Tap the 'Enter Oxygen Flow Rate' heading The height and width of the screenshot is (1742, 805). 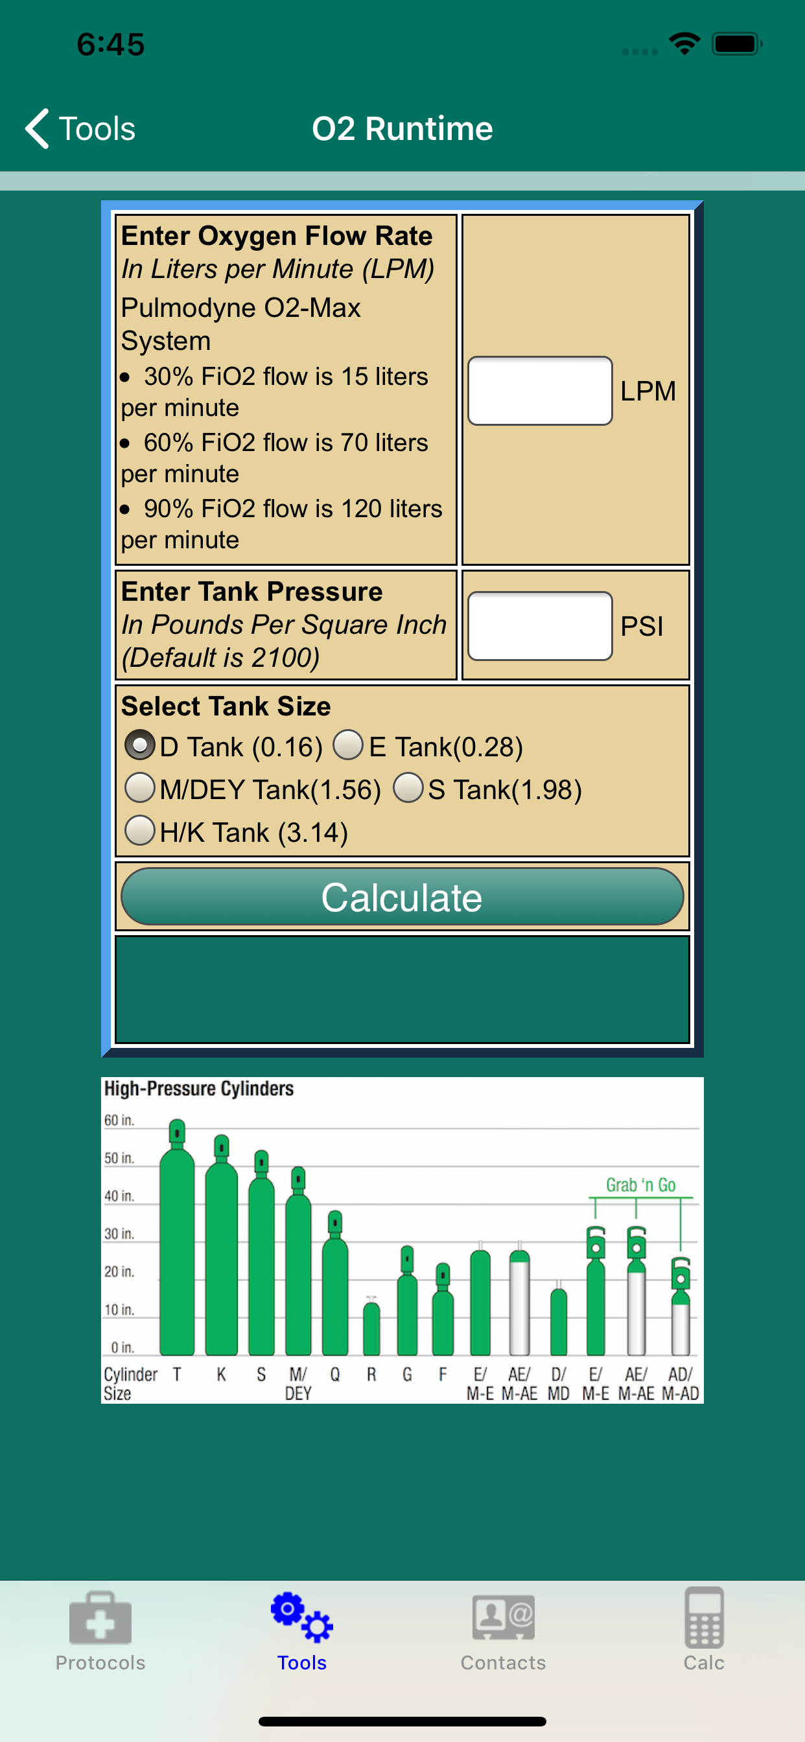277,235
